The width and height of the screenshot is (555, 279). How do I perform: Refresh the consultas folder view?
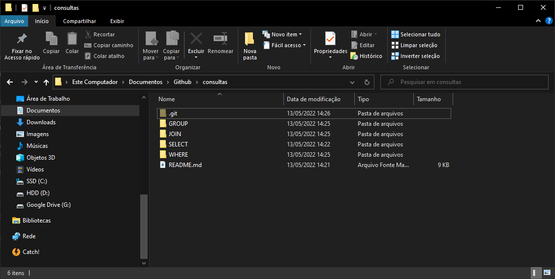pos(367,82)
